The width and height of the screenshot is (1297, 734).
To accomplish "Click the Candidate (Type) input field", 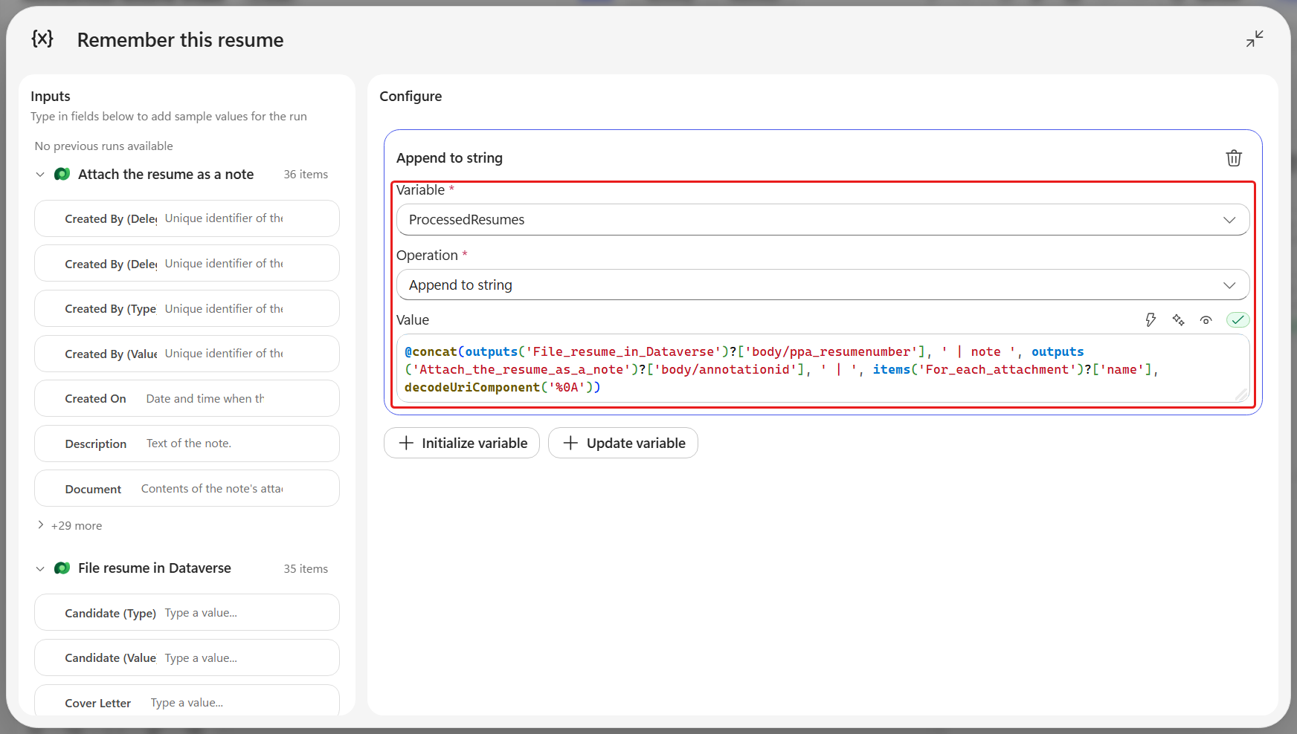I will pyautogui.click(x=187, y=612).
